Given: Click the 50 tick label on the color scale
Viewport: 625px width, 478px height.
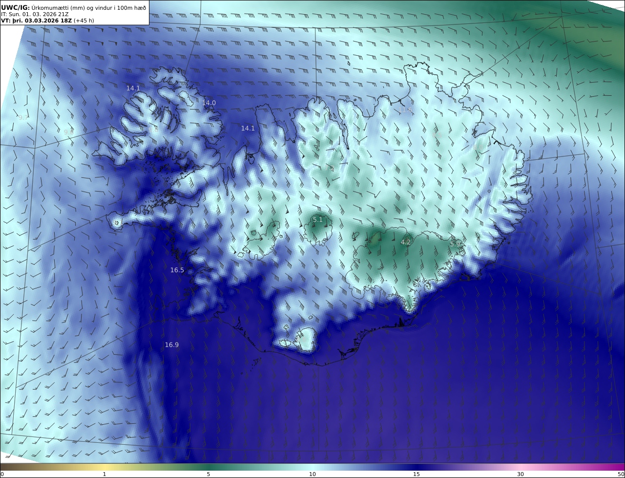Looking at the screenshot, I should tap(621, 474).
